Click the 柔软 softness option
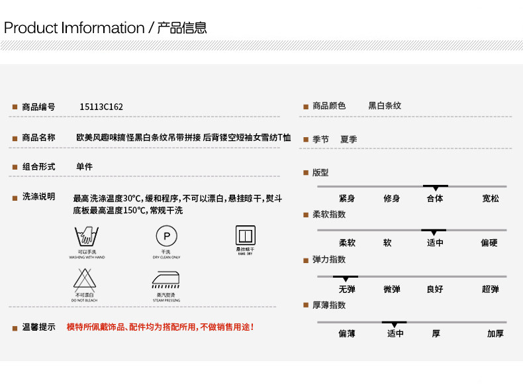 click(x=347, y=243)
